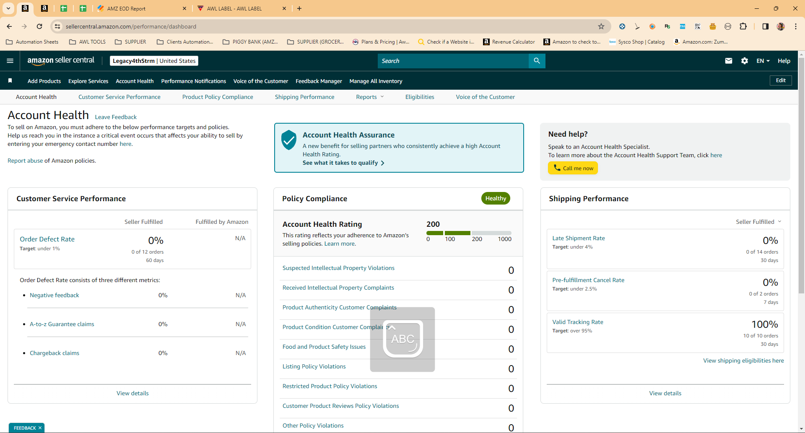The width and height of the screenshot is (805, 433).
Task: Open A-to-z Guarantee claims link
Action: 62,324
